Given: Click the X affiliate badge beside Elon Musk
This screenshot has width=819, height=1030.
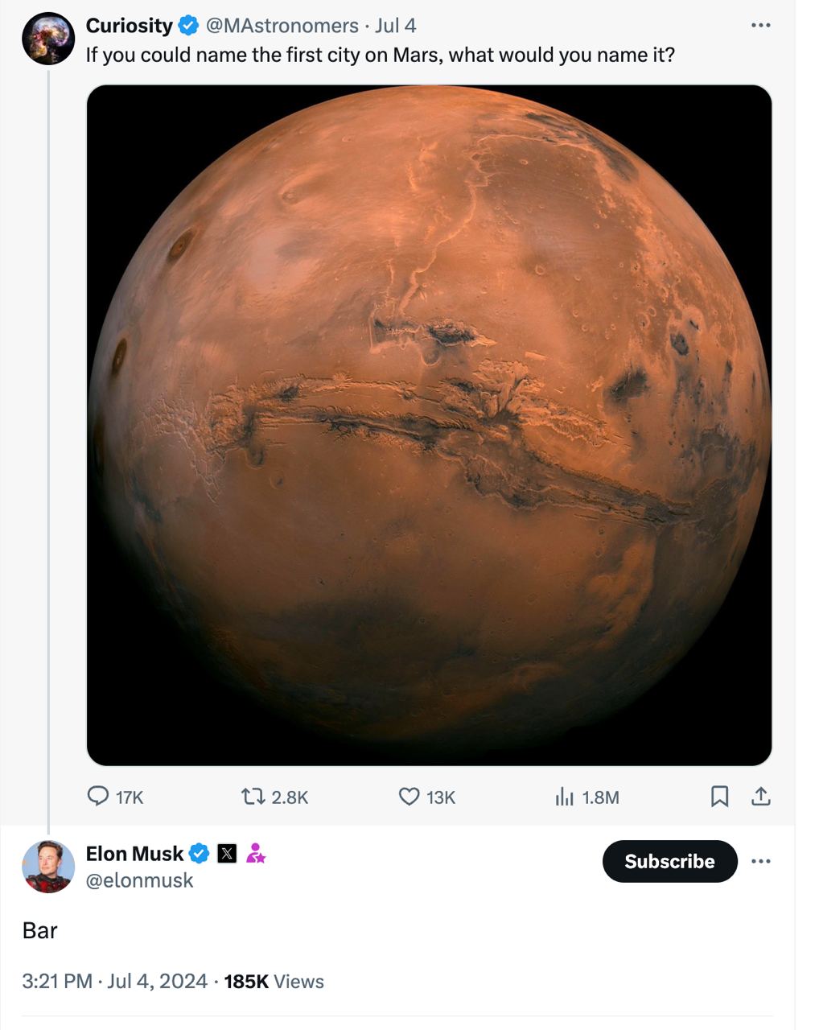Looking at the screenshot, I should point(228,854).
